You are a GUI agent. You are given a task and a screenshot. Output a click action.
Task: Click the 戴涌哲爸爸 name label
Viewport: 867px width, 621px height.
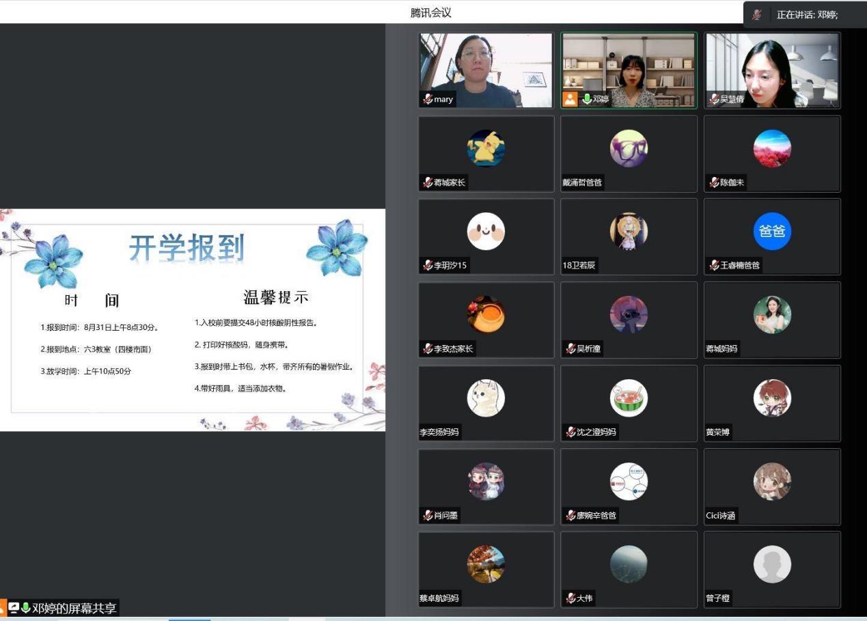(x=582, y=183)
